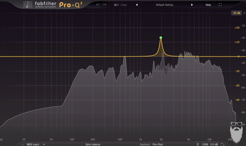Open the 30 dB display range selector

point(237,13)
